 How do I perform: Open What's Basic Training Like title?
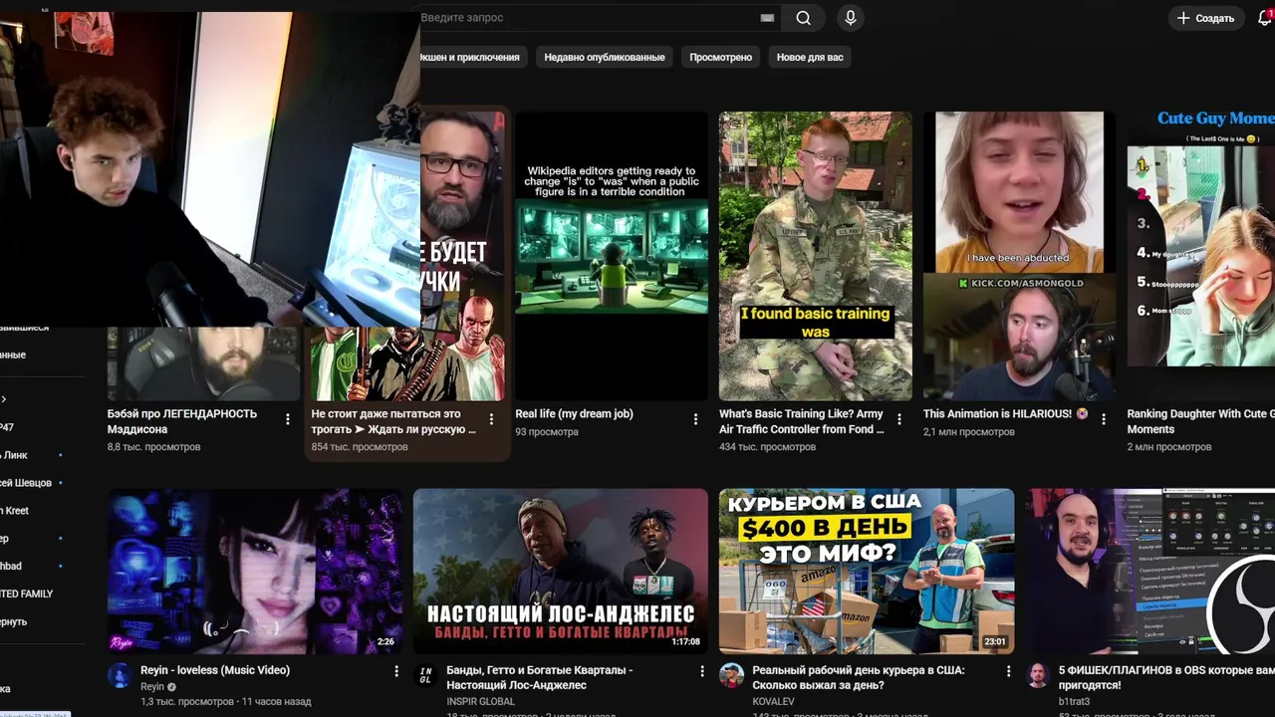[802, 421]
